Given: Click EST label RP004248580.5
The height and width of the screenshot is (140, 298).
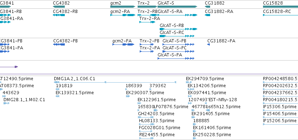Looking at the screenshot, I should (x=280, y=79).
